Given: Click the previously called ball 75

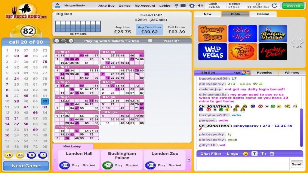Looking at the screenshot, I should click(9, 155).
